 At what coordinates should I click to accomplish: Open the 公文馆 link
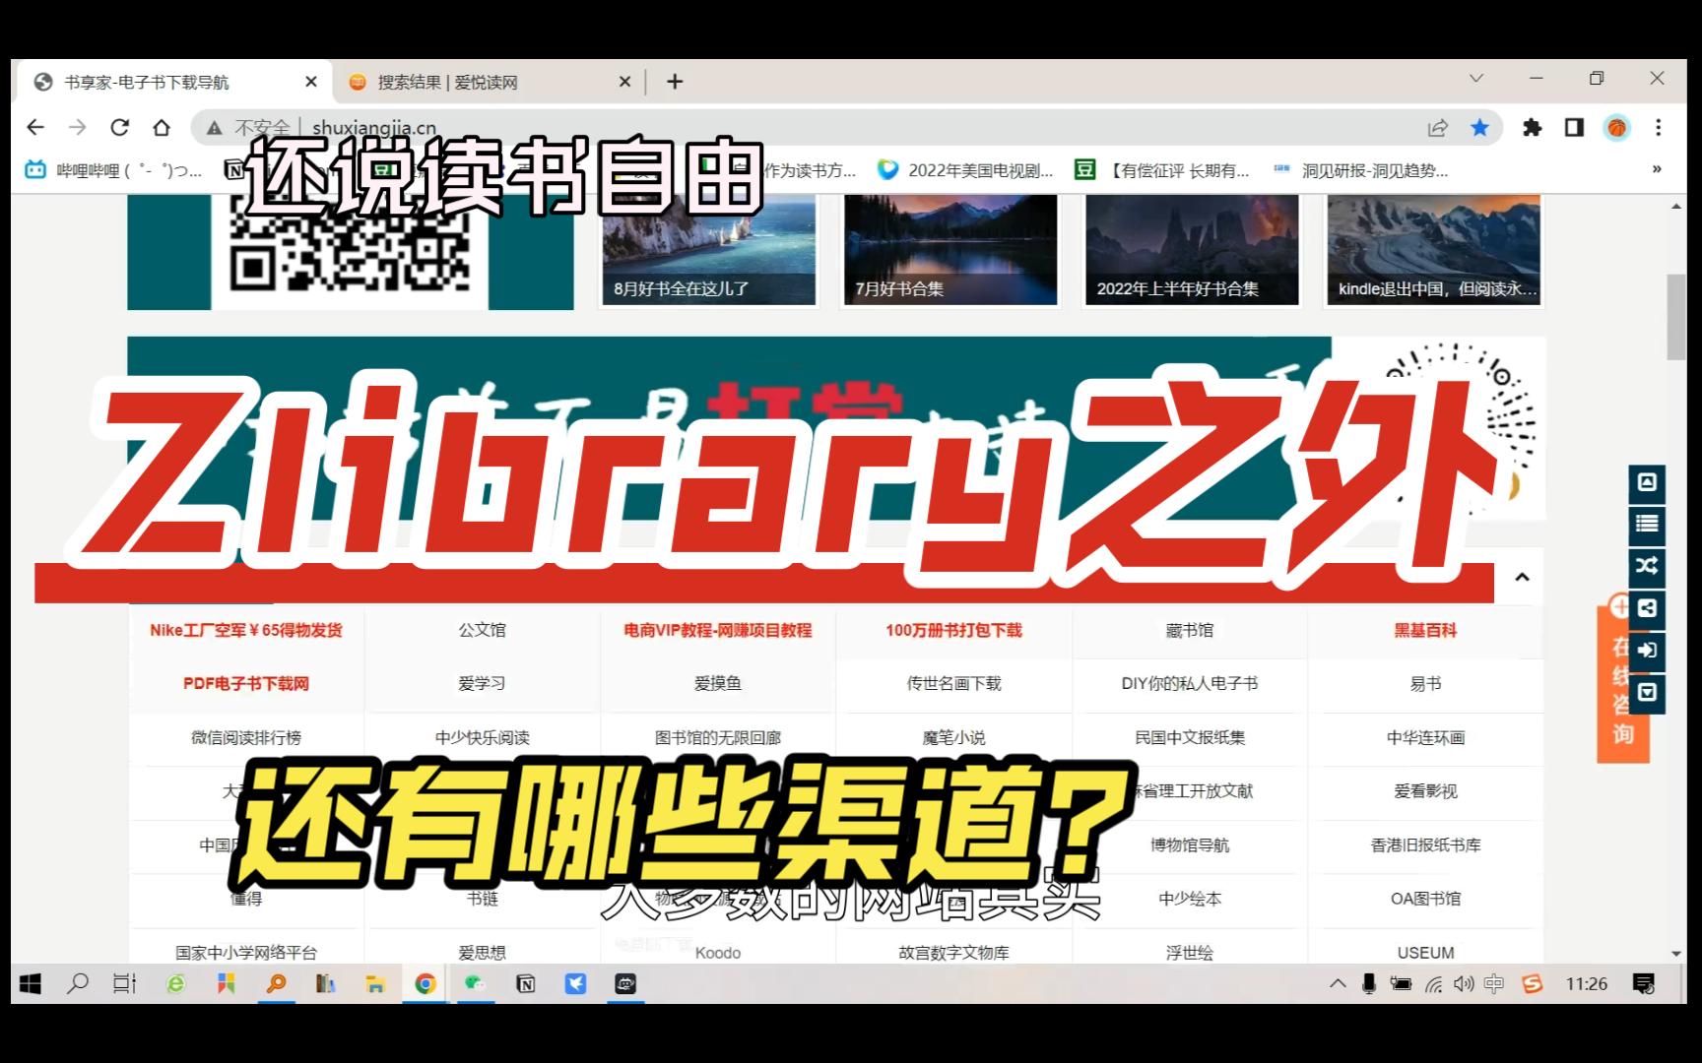[482, 630]
